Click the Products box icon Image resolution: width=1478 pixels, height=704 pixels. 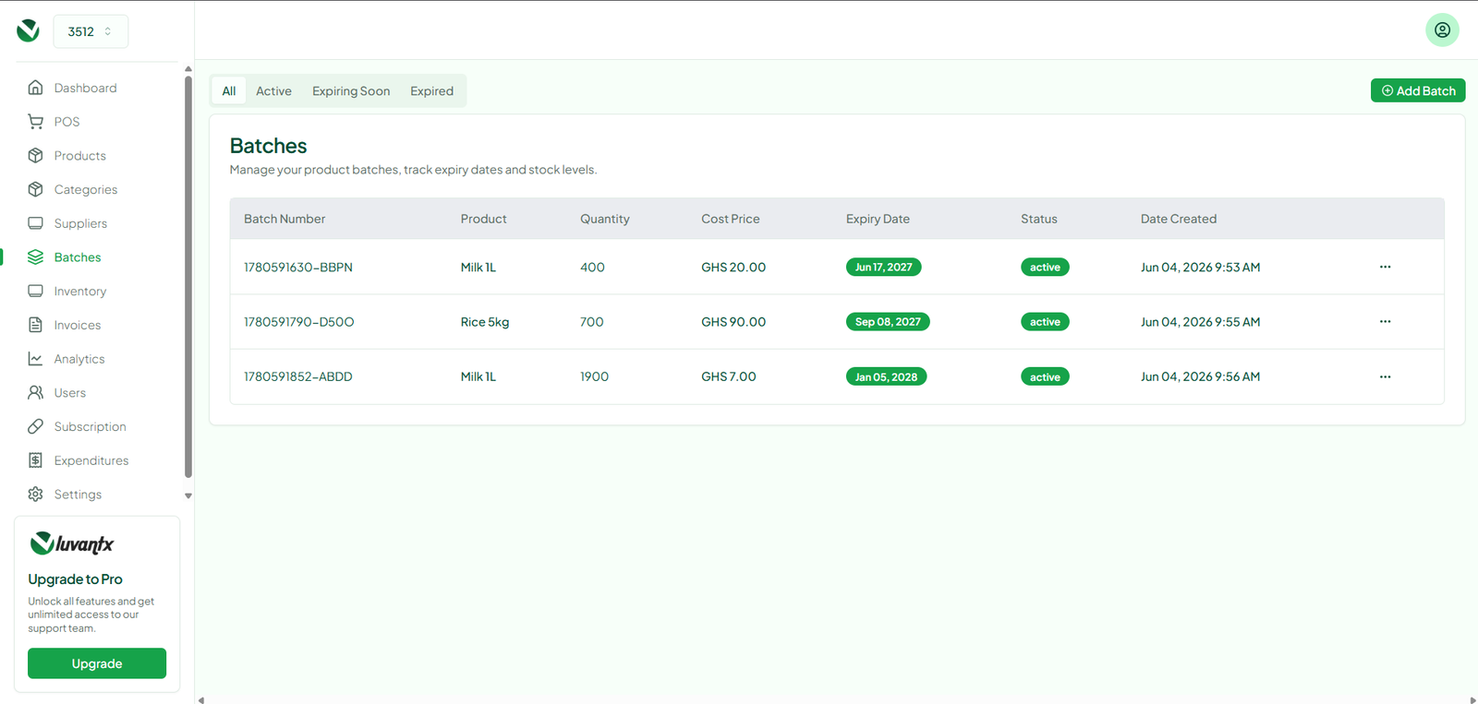35,155
